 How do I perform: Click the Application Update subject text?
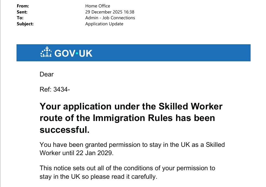tap(104, 24)
